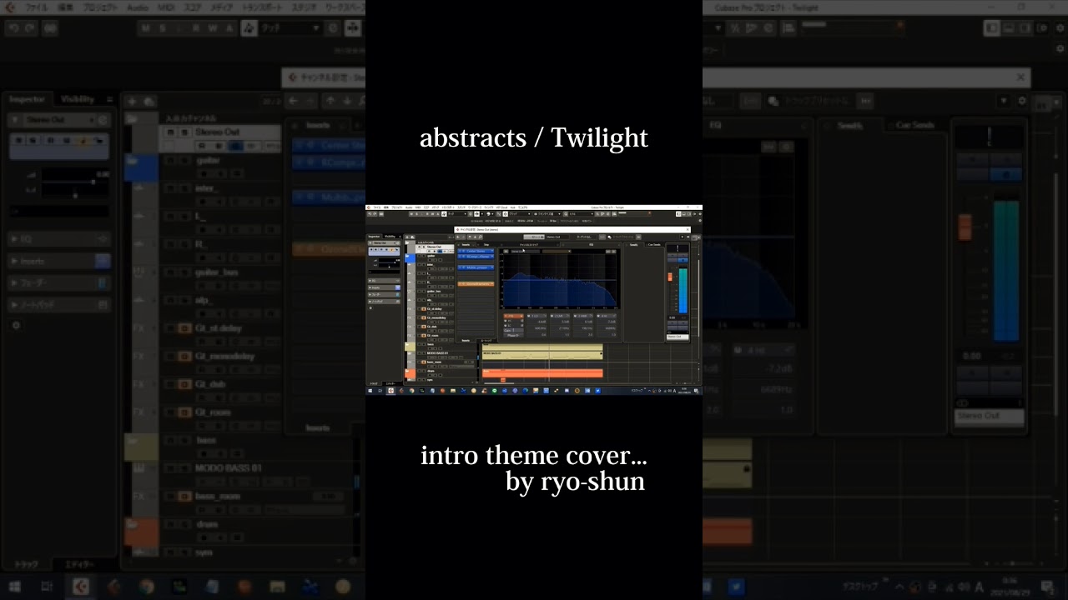Mute the inter_ track in background track list
This screenshot has width=1068, height=600.
tap(170, 188)
